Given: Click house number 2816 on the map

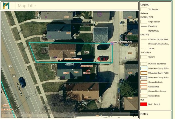Looking at the screenshot, I should click(x=66, y=17).
